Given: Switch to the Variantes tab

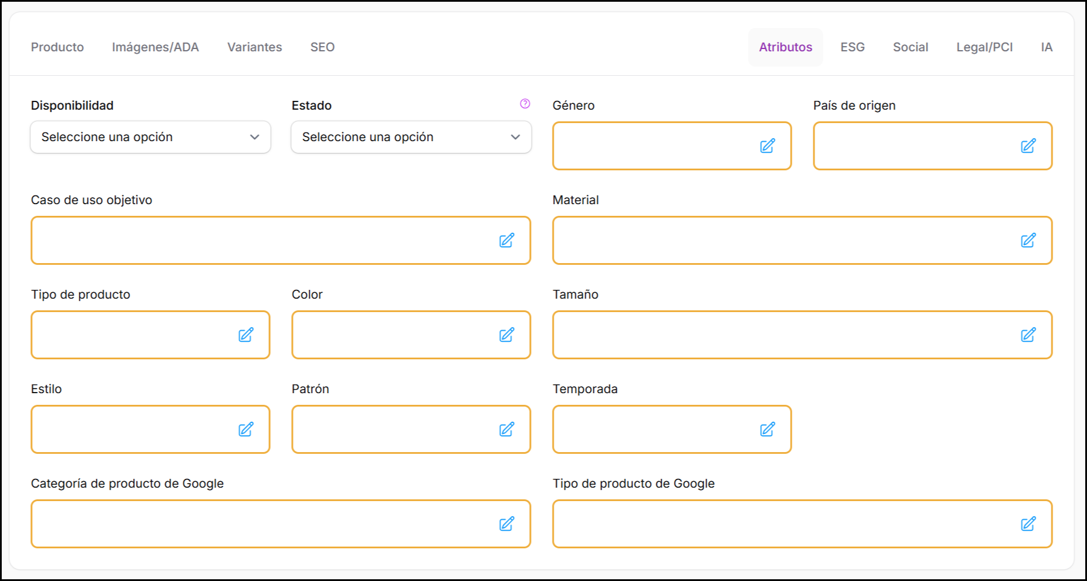Looking at the screenshot, I should pyautogui.click(x=254, y=47).
